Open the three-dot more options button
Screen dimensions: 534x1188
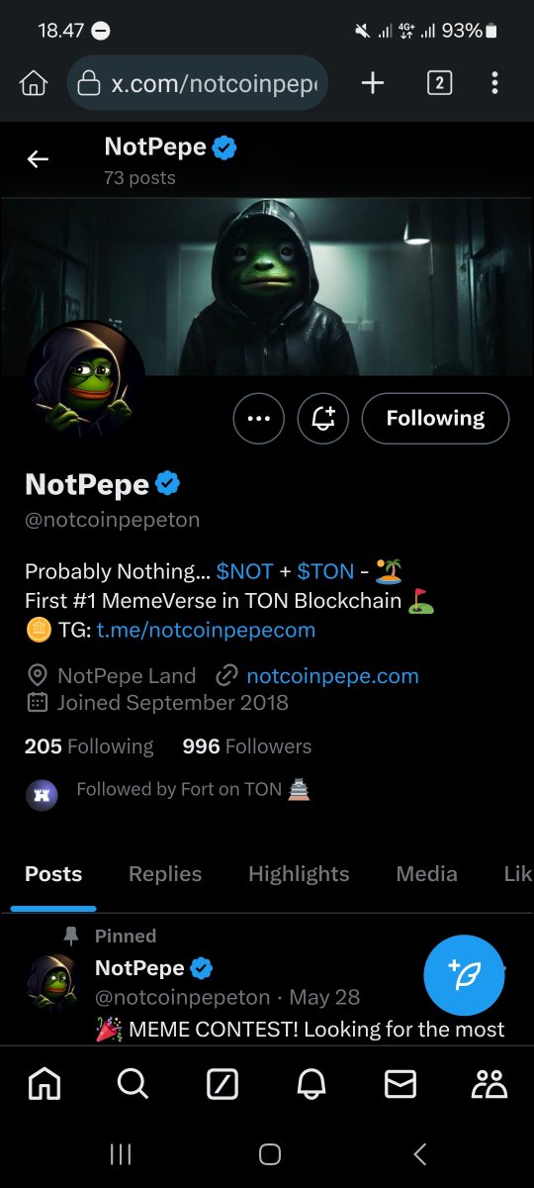259,419
